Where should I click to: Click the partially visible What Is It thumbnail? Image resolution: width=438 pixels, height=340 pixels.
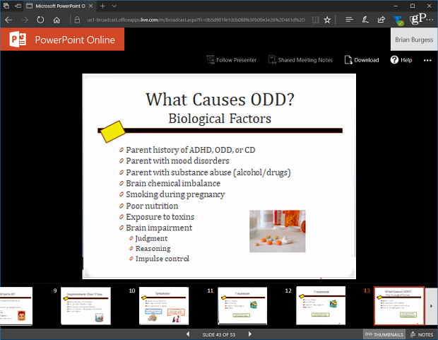pos(16,306)
